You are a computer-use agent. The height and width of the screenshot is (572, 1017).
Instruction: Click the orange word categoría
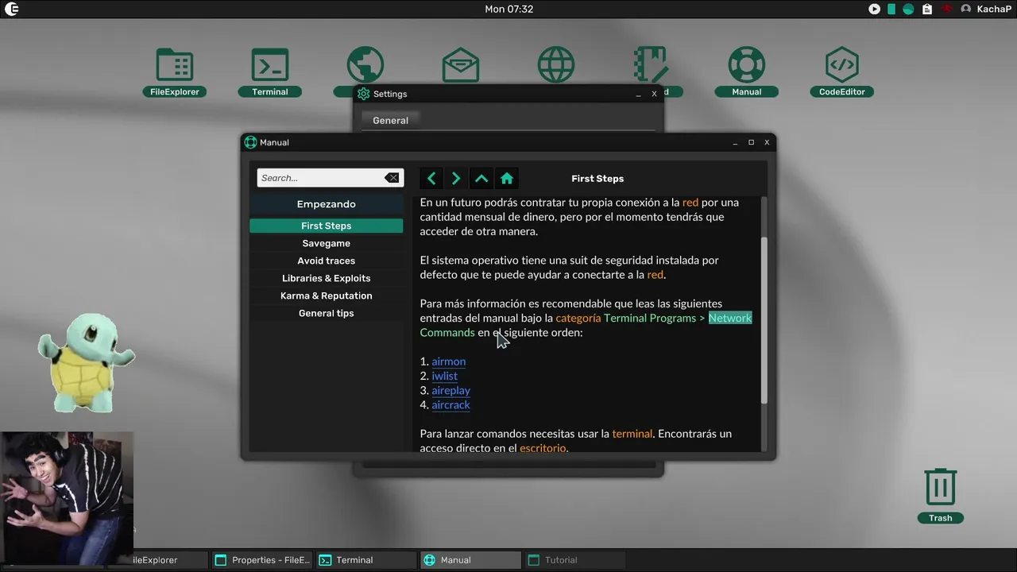coord(578,318)
